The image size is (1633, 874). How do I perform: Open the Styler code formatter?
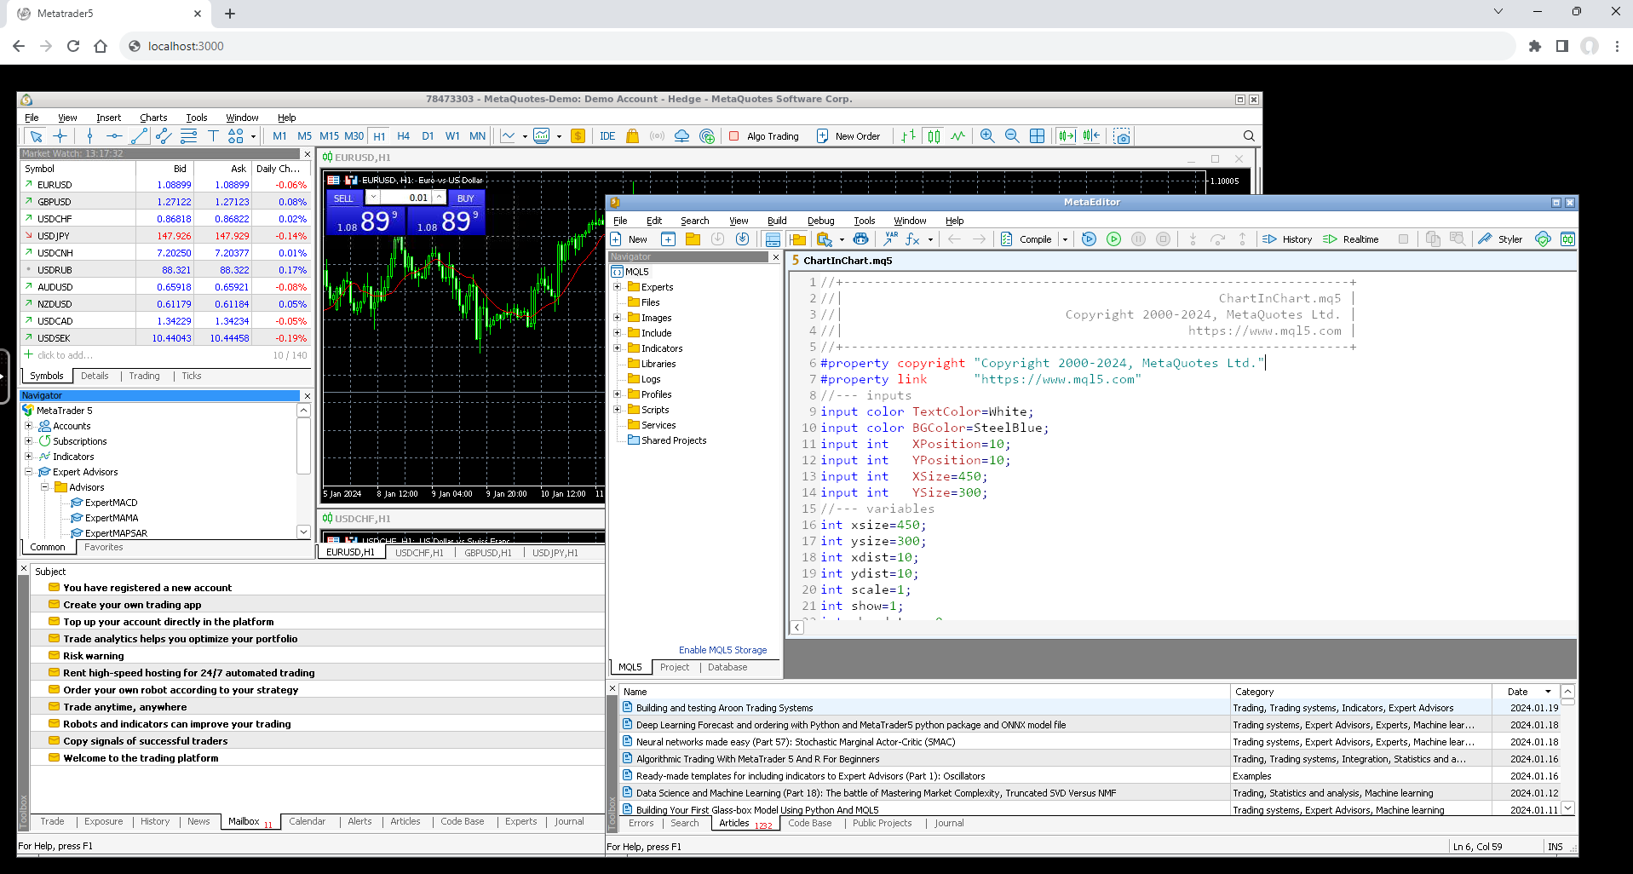[x=1501, y=239]
